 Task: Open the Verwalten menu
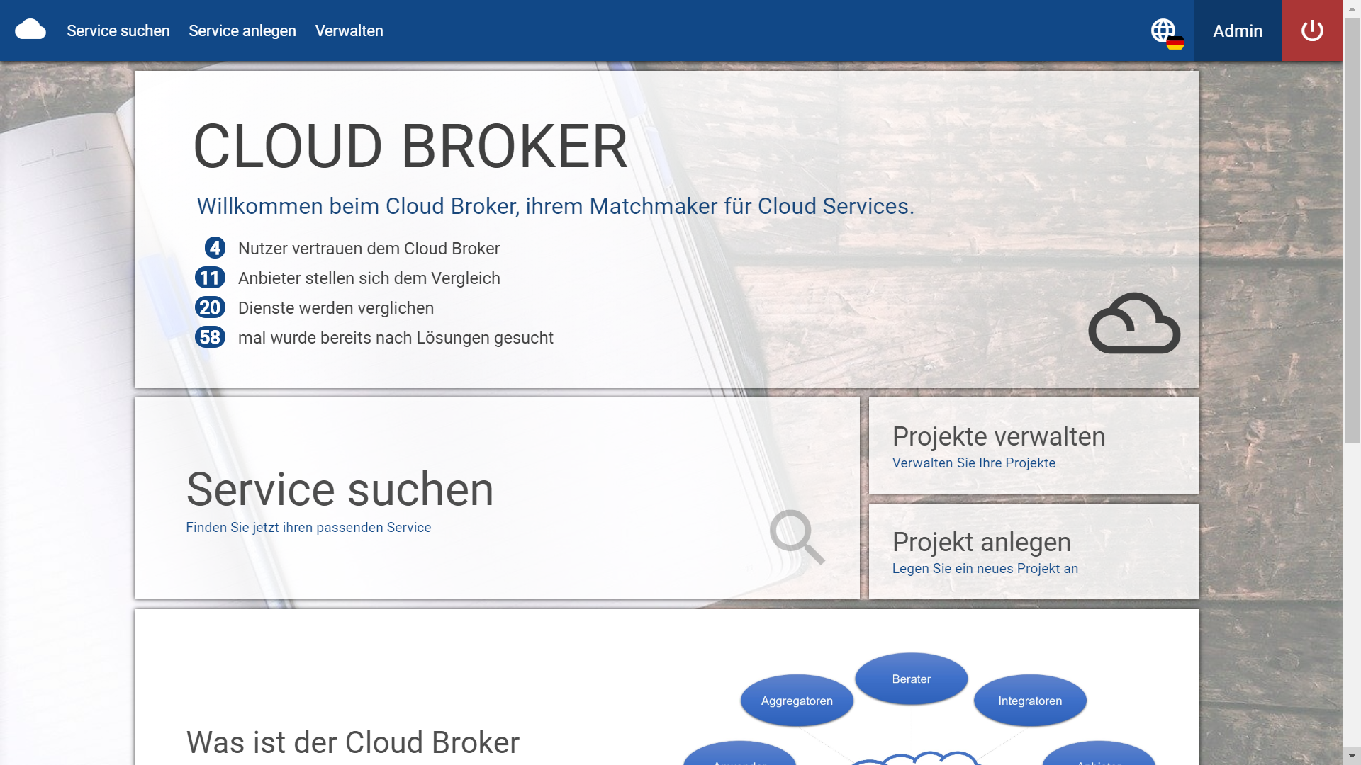pos(349,30)
